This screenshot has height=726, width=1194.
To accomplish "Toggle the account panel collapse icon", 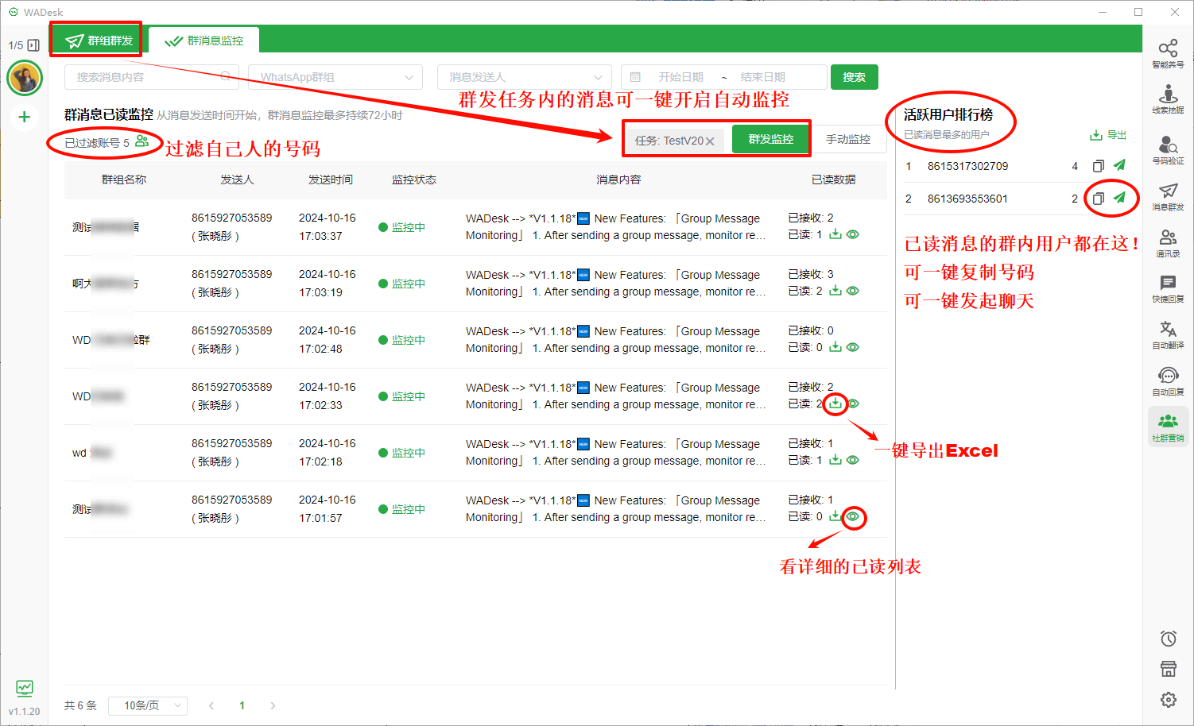I will [33, 45].
